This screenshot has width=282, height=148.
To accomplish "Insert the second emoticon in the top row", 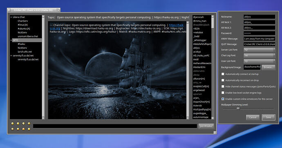I will 18,124.
